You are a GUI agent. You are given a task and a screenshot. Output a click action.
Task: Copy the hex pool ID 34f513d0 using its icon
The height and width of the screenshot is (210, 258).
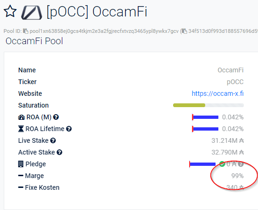[x=184, y=31]
